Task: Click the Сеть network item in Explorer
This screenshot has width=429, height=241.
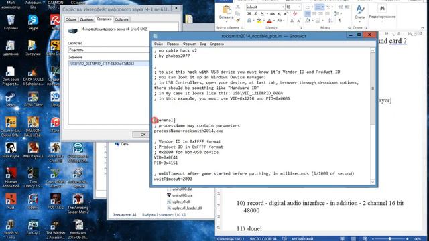Action: [x=122, y=144]
